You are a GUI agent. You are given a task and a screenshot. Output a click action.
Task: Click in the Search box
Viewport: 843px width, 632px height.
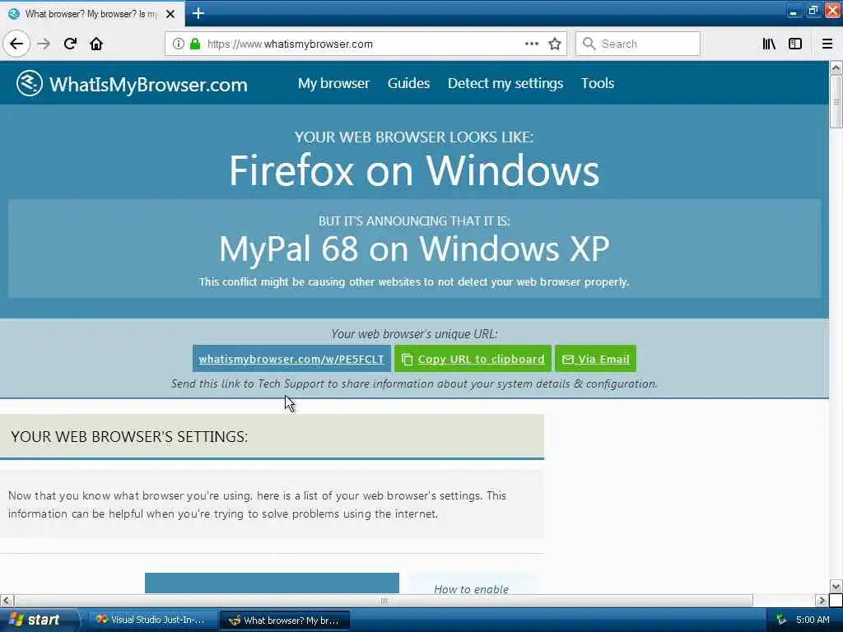pyautogui.click(x=638, y=44)
